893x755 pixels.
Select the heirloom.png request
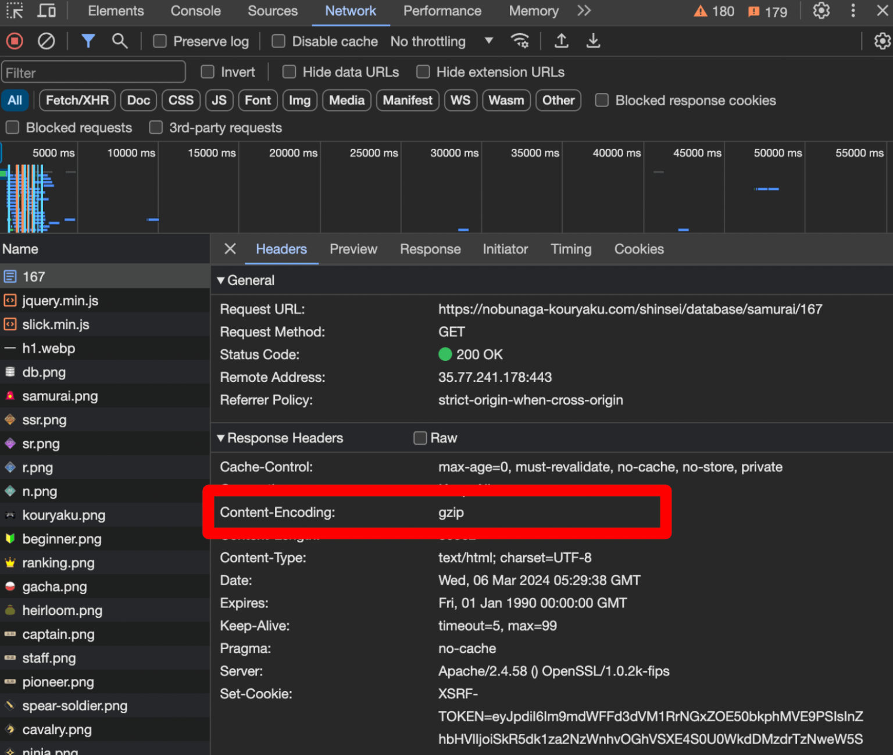pos(105,610)
